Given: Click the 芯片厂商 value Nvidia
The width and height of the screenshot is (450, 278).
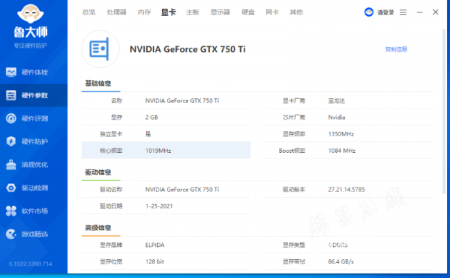Looking at the screenshot, I should point(336,118).
